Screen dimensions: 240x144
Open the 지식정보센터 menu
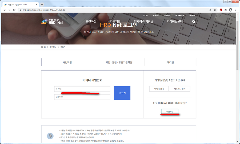(175, 22)
